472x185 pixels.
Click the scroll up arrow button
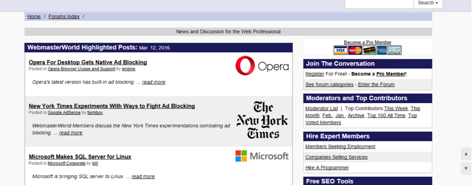466,154
